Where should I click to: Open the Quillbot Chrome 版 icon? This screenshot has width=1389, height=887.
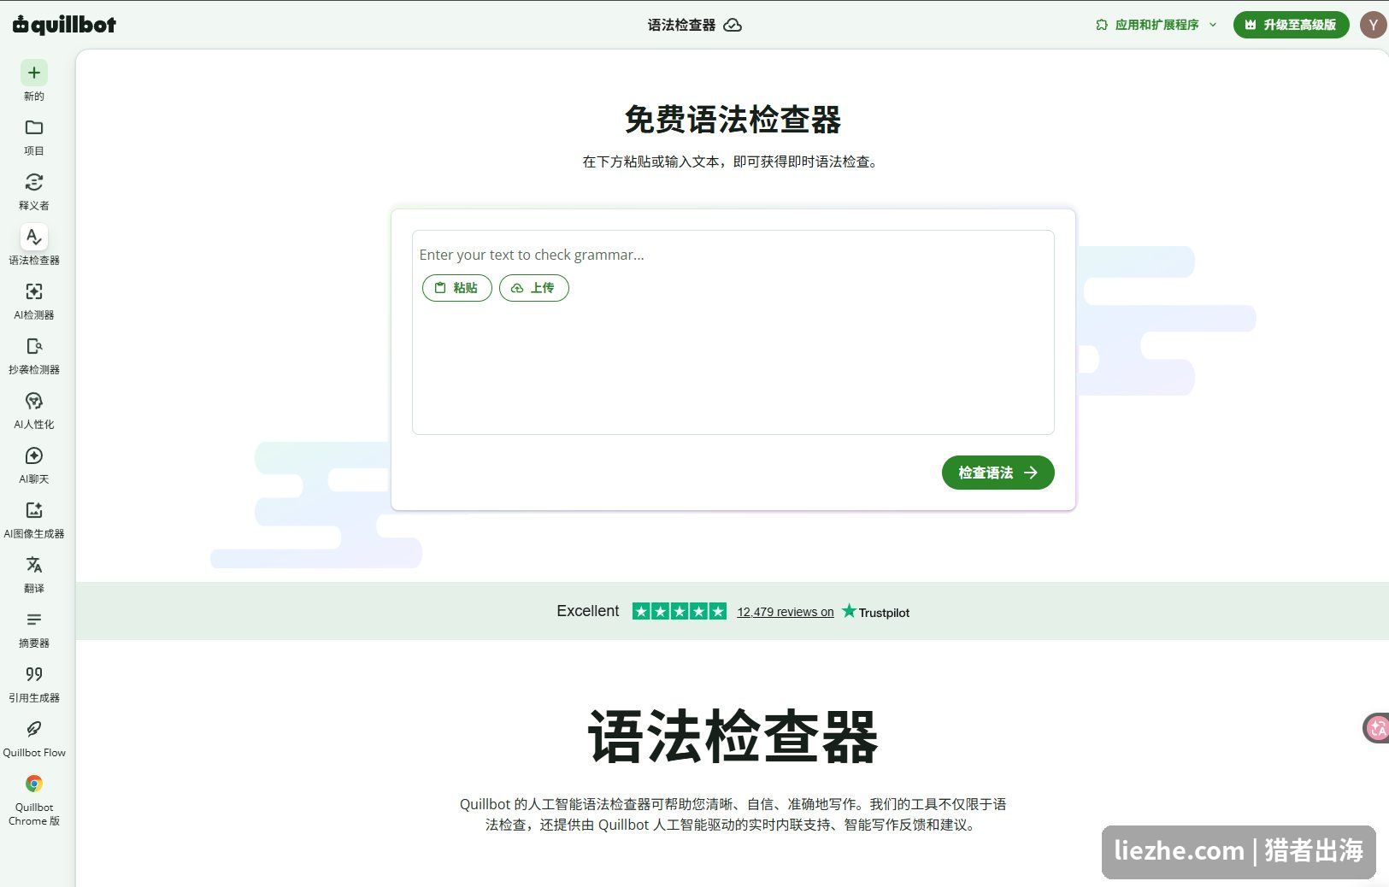point(34,784)
